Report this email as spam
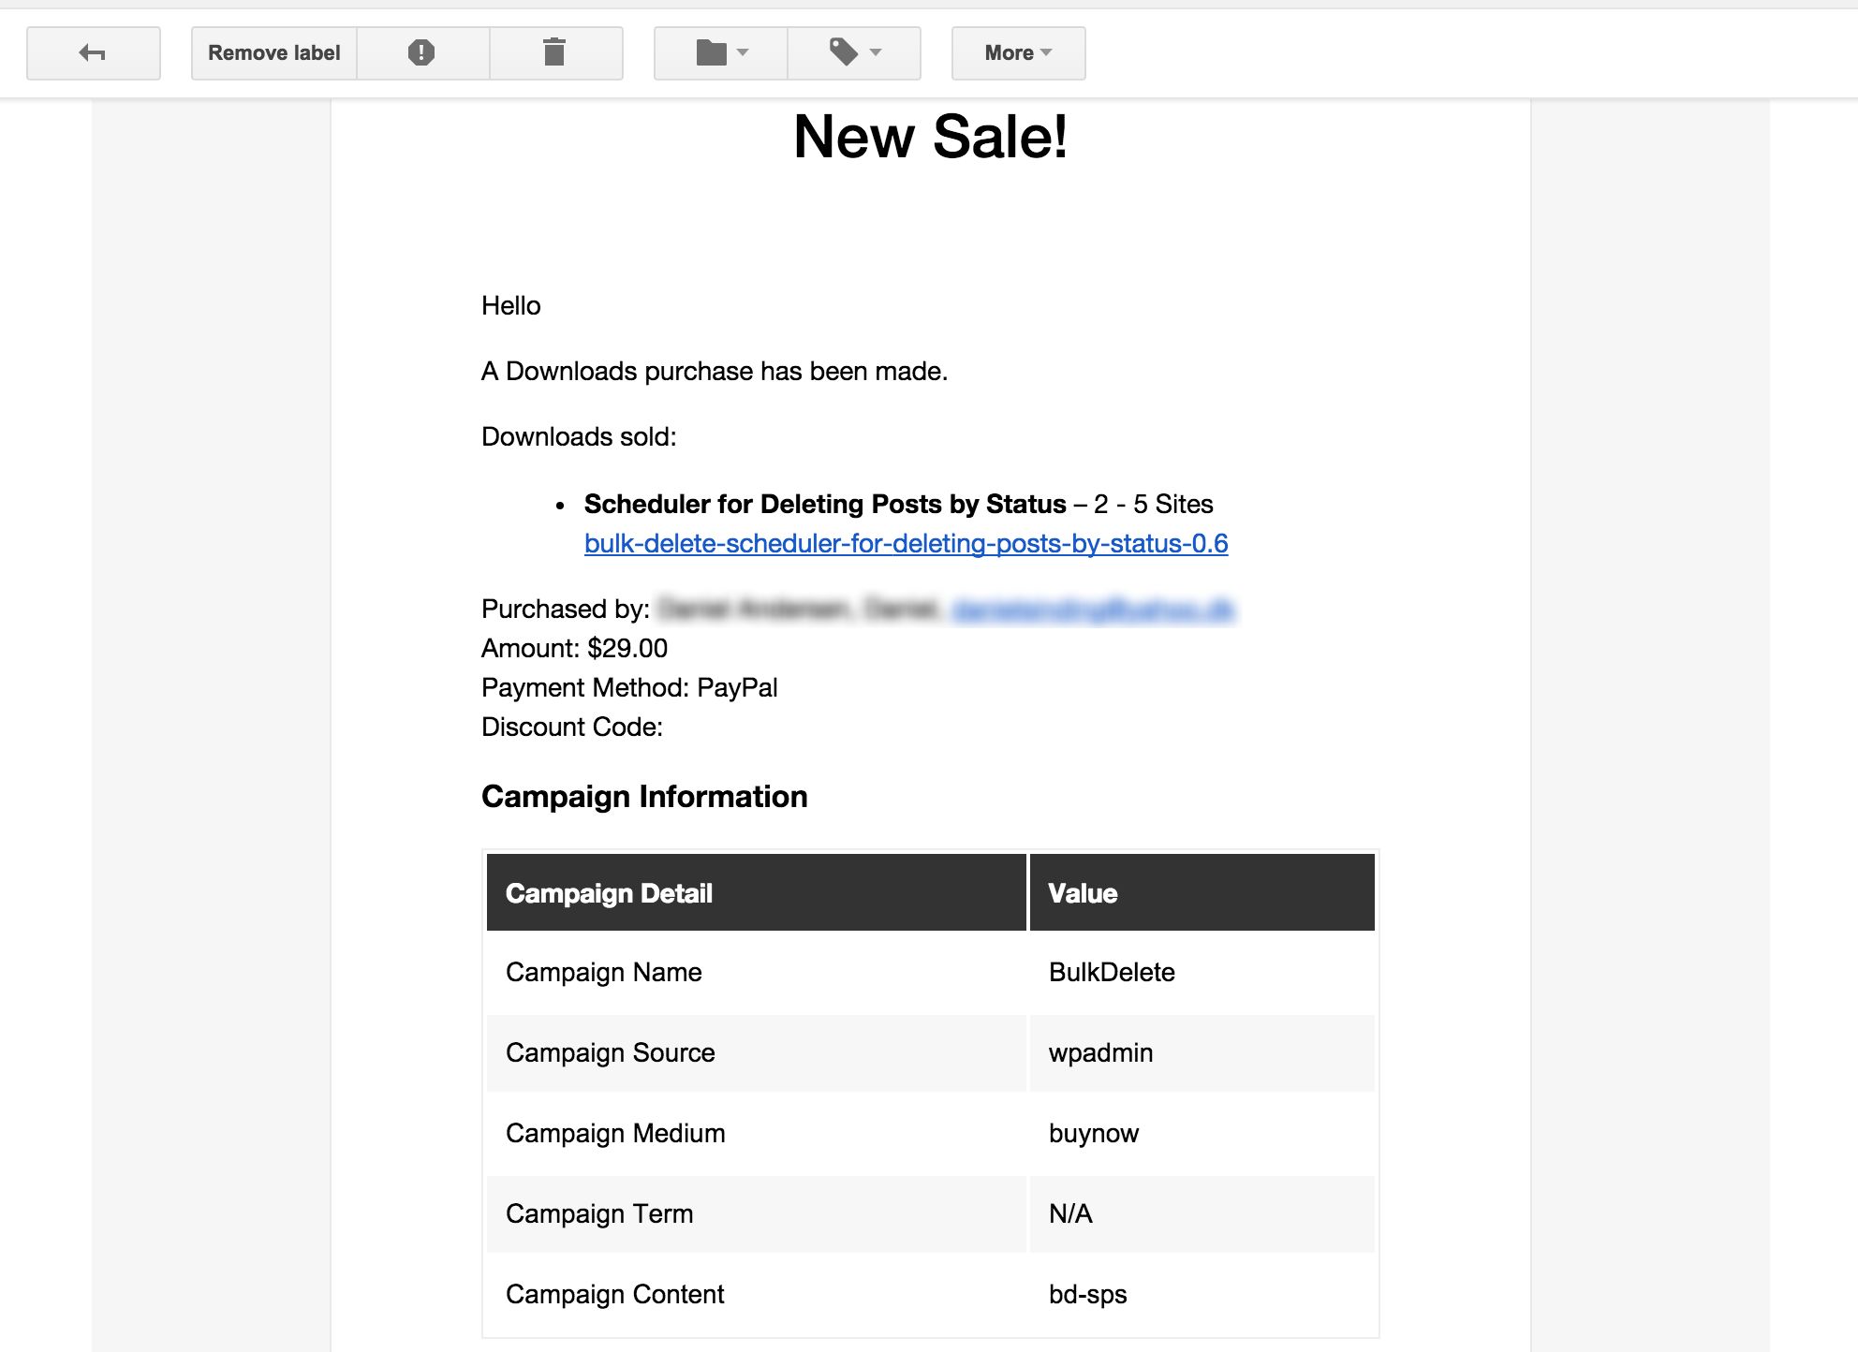This screenshot has width=1858, height=1352. click(x=421, y=53)
